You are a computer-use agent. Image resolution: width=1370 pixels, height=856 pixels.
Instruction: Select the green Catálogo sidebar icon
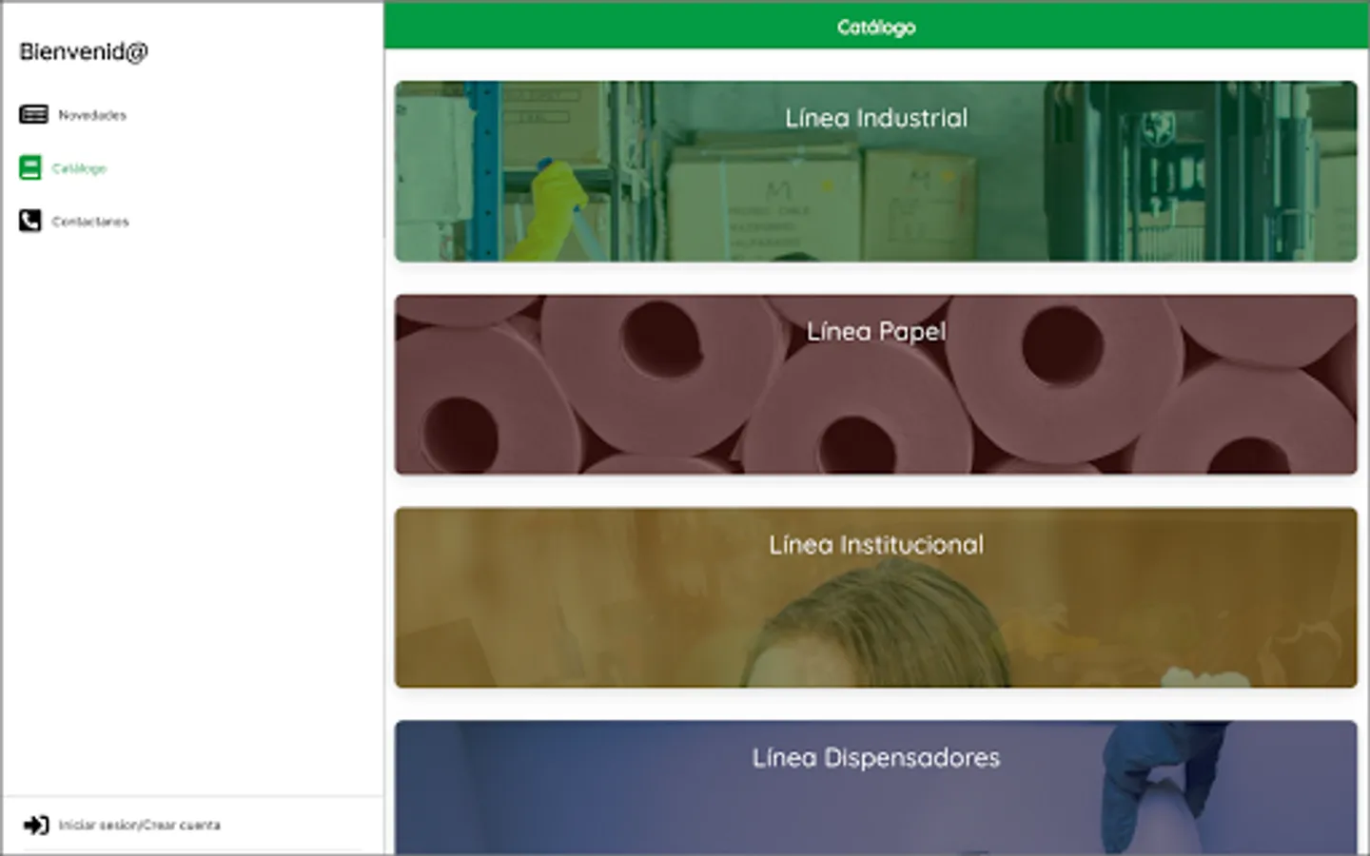30,167
